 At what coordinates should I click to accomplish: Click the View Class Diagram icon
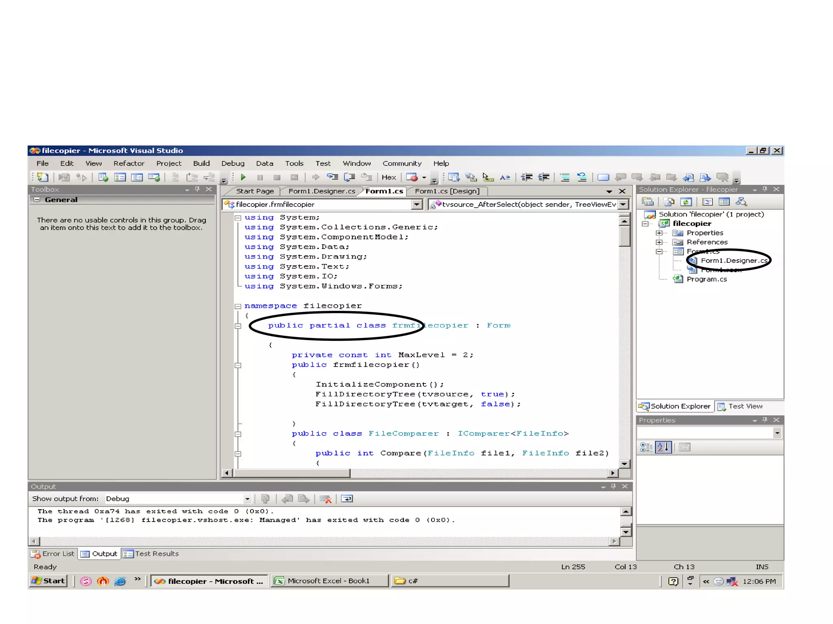point(741,202)
